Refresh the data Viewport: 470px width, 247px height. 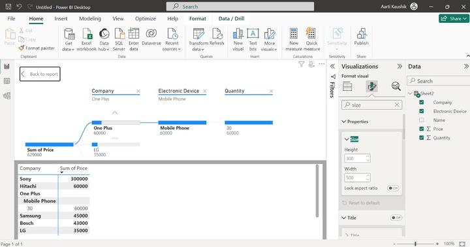217,37
